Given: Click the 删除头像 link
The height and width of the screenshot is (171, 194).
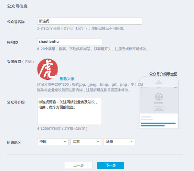Looking at the screenshot, I should 67,79.
